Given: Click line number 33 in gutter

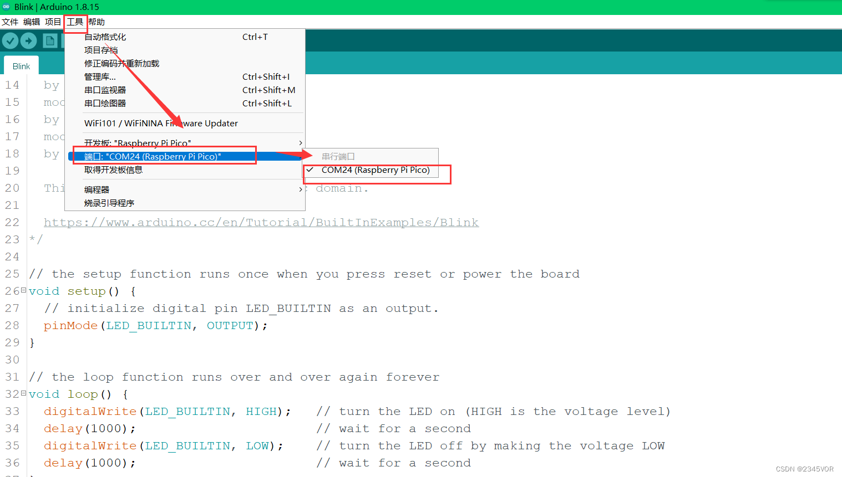Looking at the screenshot, I should tap(12, 411).
